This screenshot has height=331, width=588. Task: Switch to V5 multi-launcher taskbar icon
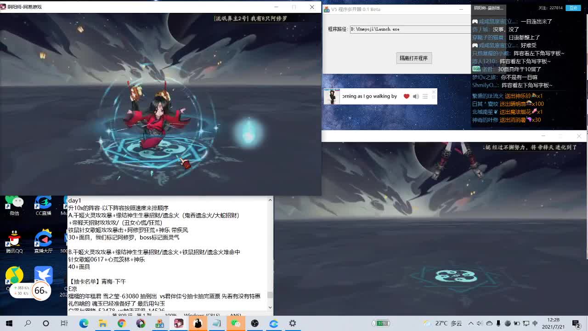click(159, 323)
